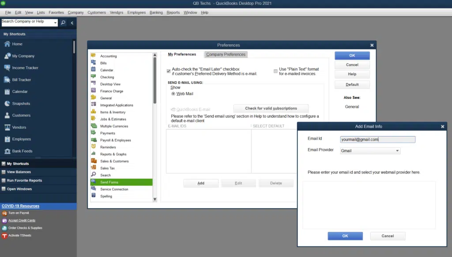Select Payments preferences icon
Screen dimensions: 452x257
[94, 133]
